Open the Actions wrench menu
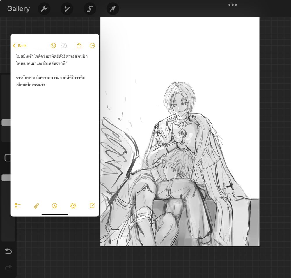This screenshot has width=291, height=278. (44, 9)
